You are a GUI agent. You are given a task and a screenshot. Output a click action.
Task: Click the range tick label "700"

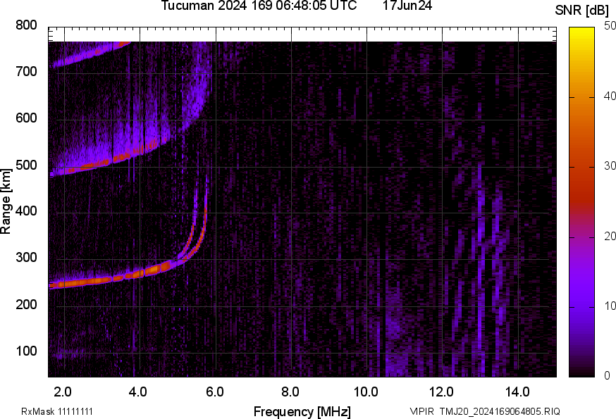point(26,72)
